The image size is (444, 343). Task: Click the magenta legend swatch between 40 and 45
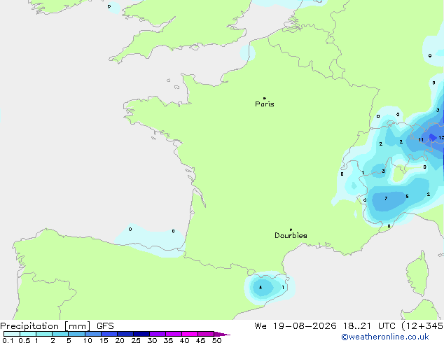coord(190,334)
